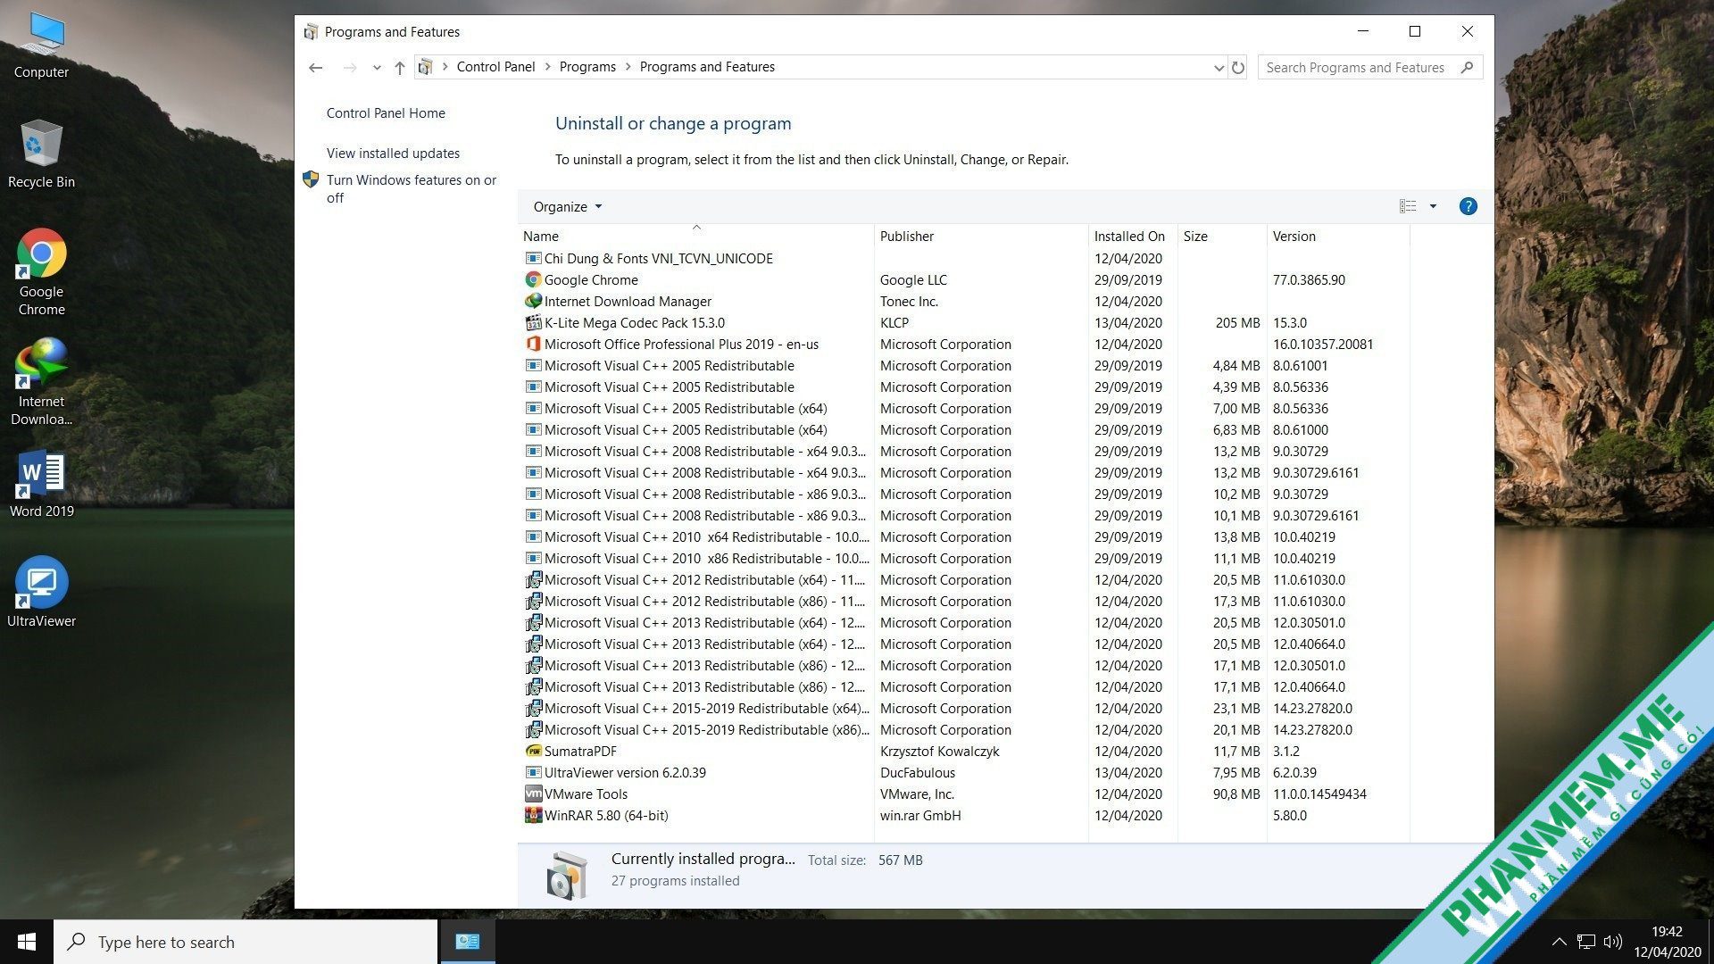Show hidden icons in system tray
1714x964 pixels.
(1559, 942)
